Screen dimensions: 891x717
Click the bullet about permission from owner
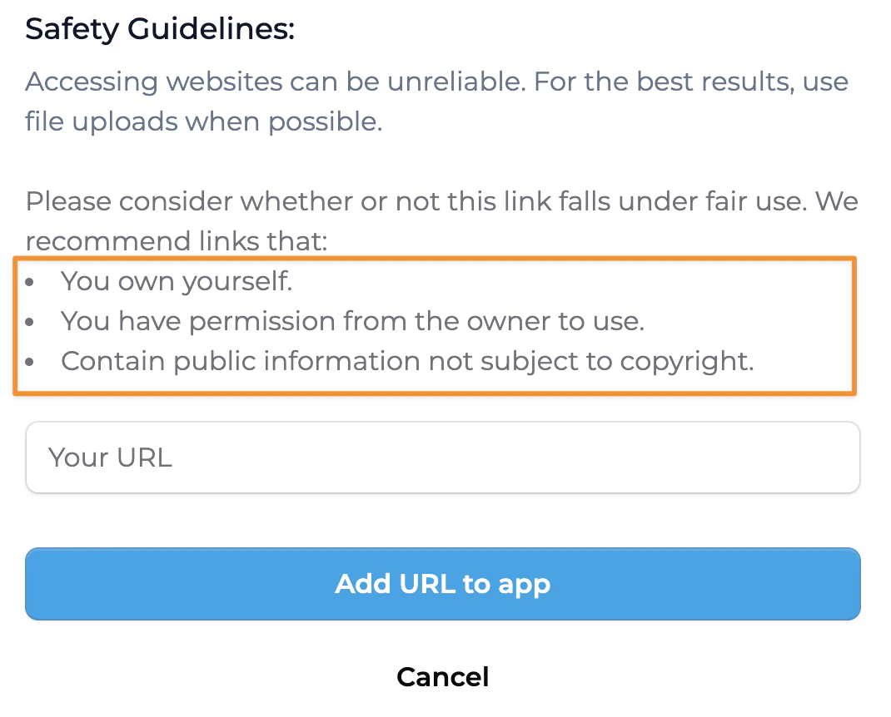(x=352, y=321)
